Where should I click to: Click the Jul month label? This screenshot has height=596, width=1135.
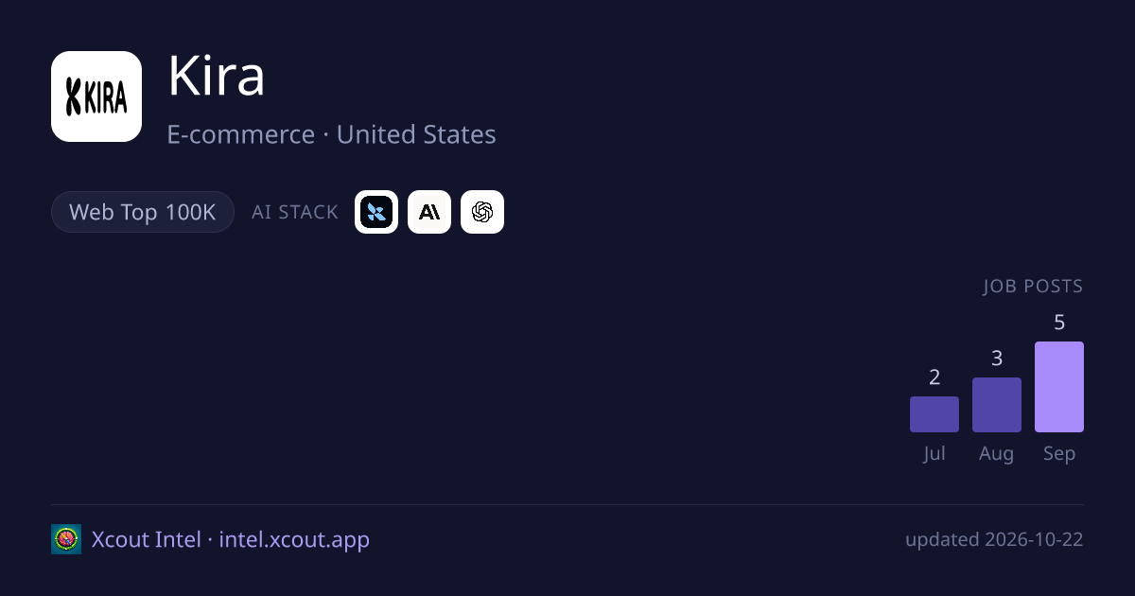[x=934, y=453]
